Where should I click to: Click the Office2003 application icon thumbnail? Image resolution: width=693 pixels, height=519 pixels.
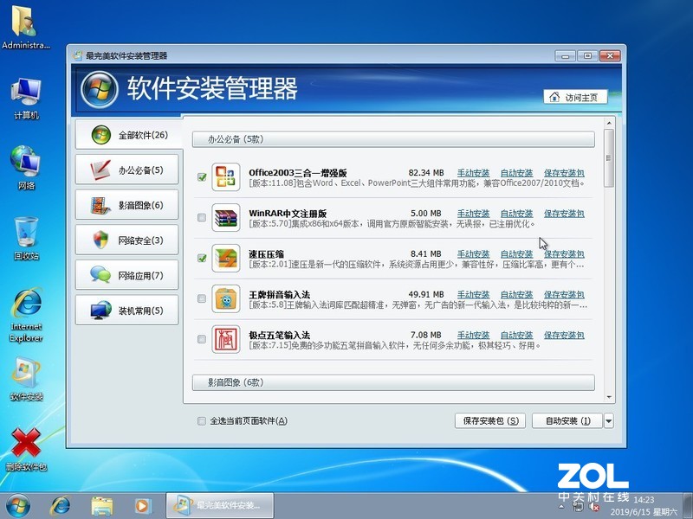click(x=226, y=176)
